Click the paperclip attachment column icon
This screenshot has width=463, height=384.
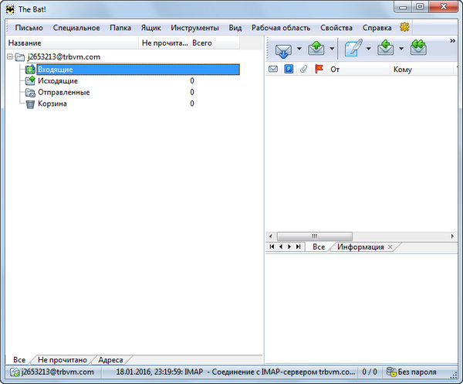(x=304, y=70)
